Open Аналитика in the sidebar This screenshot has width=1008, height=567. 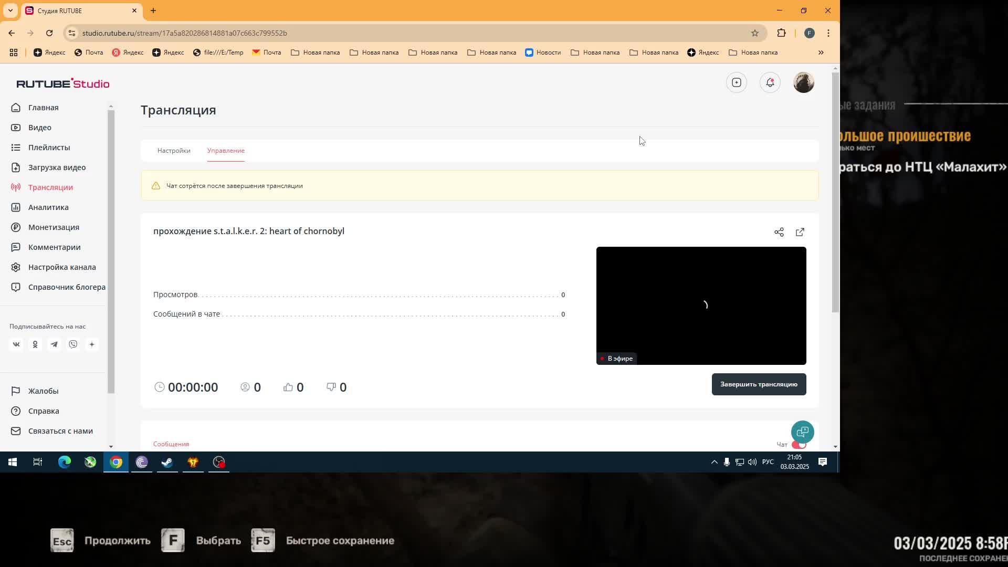pos(48,207)
